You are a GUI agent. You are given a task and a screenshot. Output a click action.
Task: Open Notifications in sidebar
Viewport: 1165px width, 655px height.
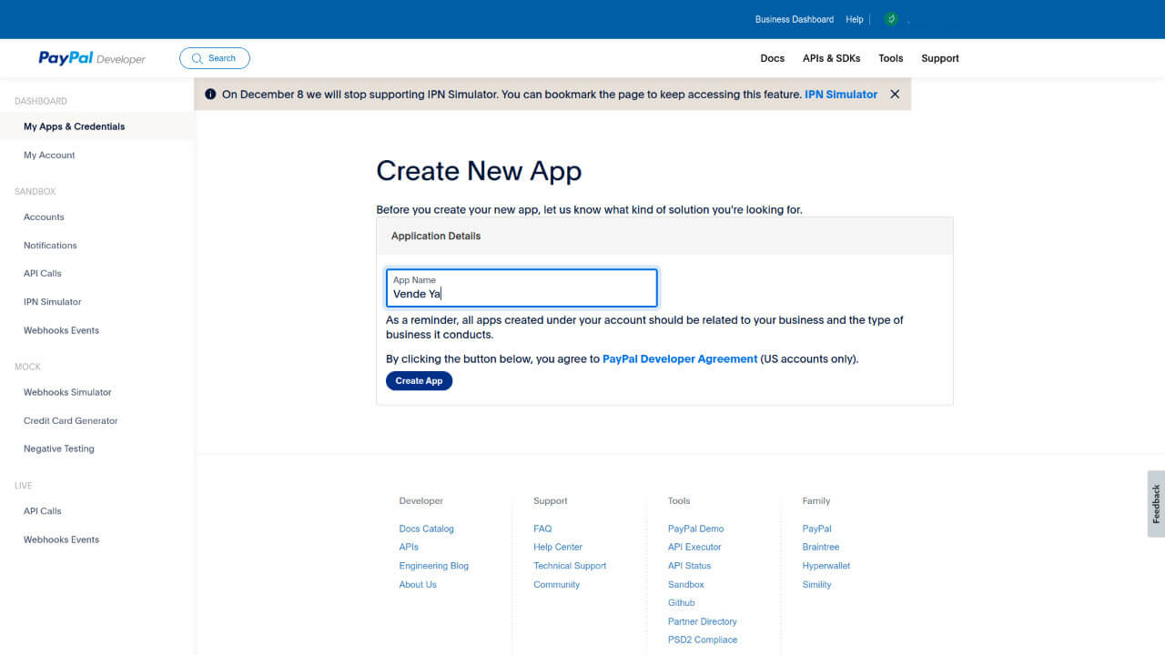click(50, 245)
